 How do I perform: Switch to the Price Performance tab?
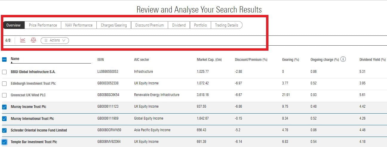click(x=43, y=25)
